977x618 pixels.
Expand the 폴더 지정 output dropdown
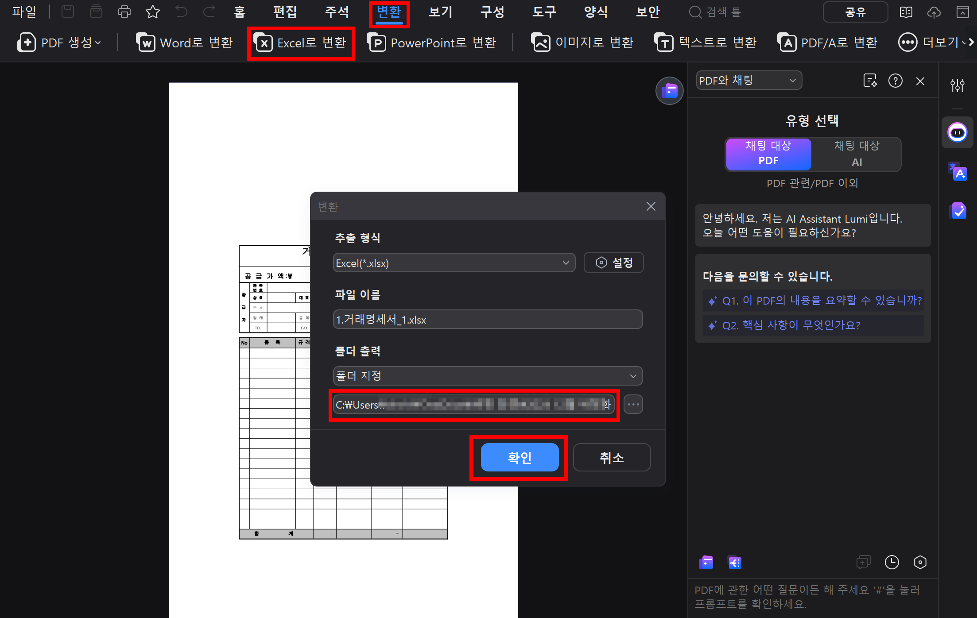488,376
